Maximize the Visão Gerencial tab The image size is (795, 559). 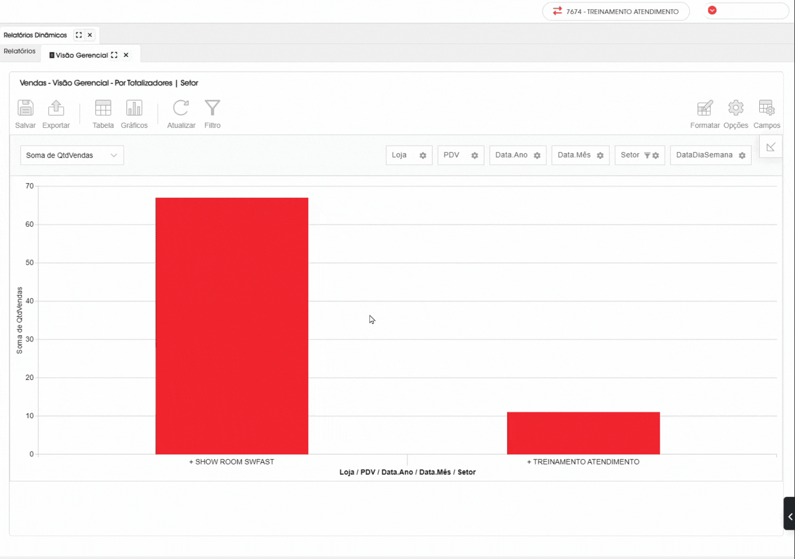point(114,55)
